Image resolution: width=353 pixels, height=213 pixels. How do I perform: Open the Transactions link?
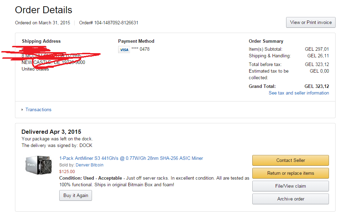(x=38, y=109)
